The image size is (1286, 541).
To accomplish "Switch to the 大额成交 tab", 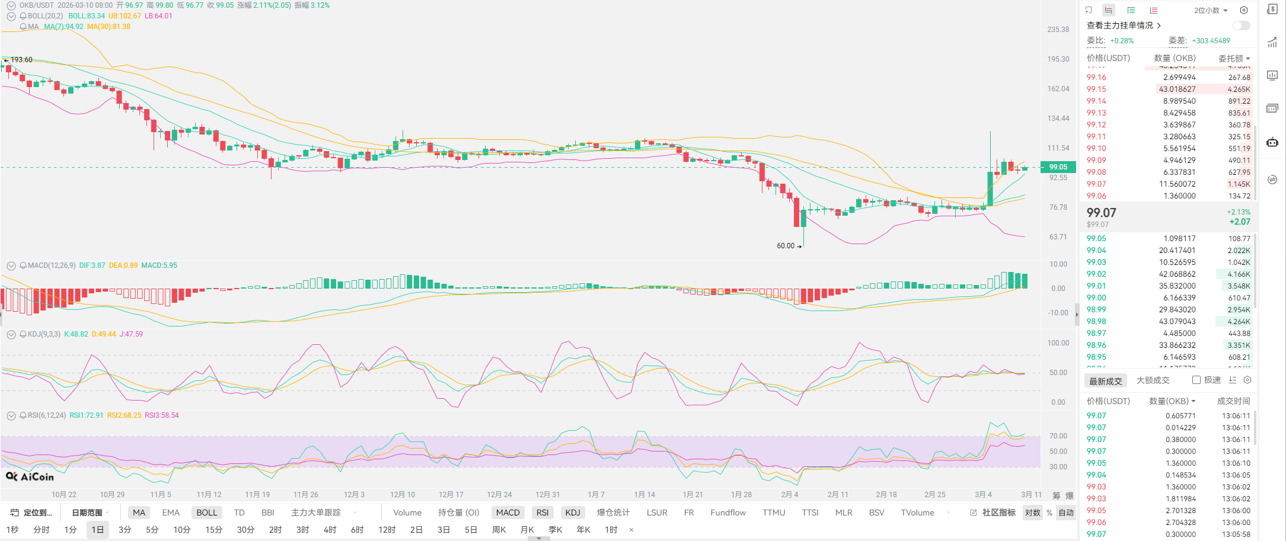I will coord(1153,380).
